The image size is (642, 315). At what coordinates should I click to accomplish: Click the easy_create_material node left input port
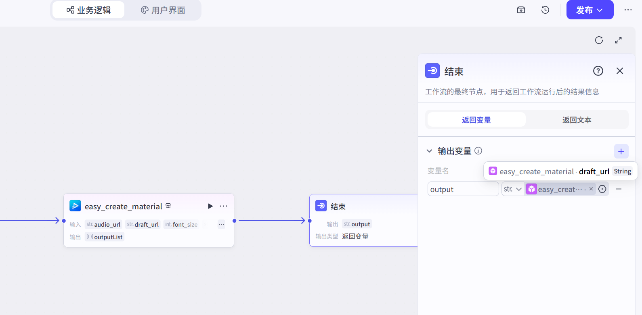(64, 221)
